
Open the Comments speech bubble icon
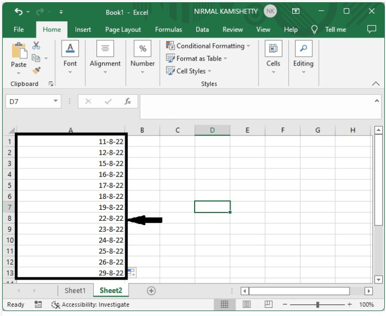(x=372, y=29)
